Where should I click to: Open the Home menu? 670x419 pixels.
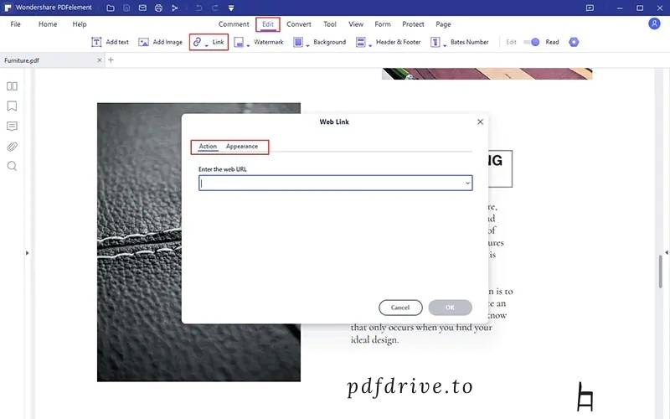pyautogui.click(x=48, y=24)
